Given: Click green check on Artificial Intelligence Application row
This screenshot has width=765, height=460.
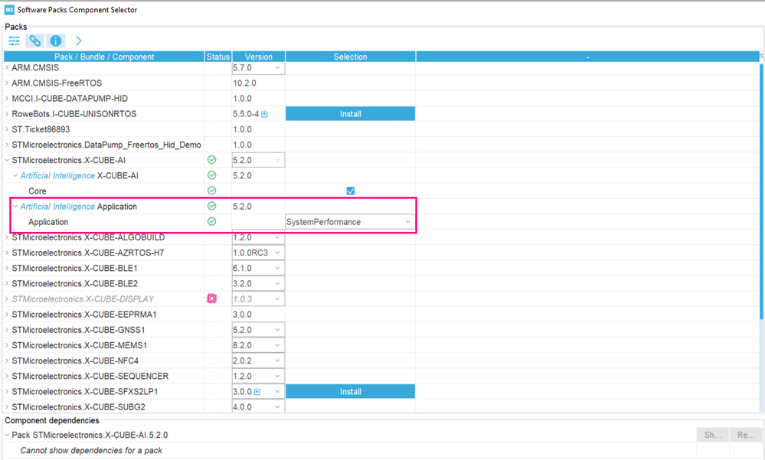Looking at the screenshot, I should (x=212, y=206).
